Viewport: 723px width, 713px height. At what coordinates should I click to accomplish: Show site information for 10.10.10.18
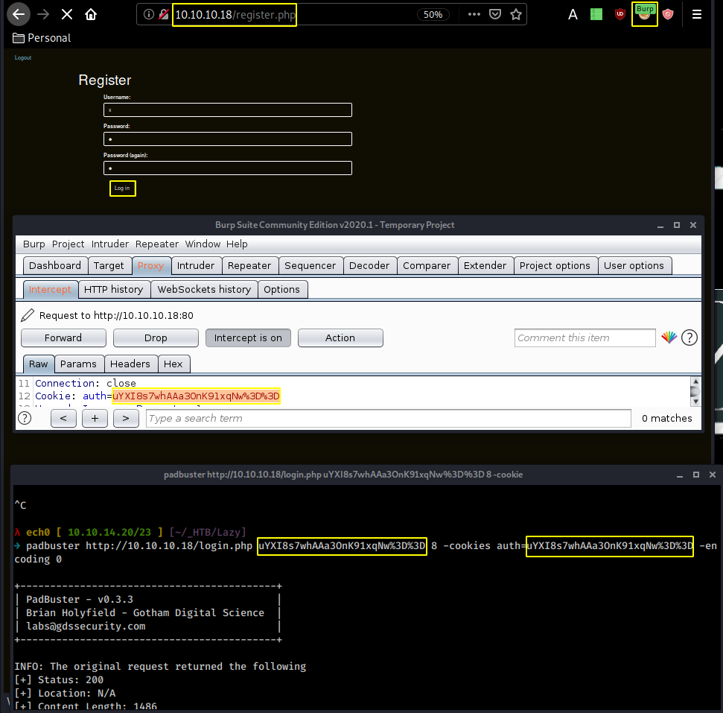tap(148, 14)
